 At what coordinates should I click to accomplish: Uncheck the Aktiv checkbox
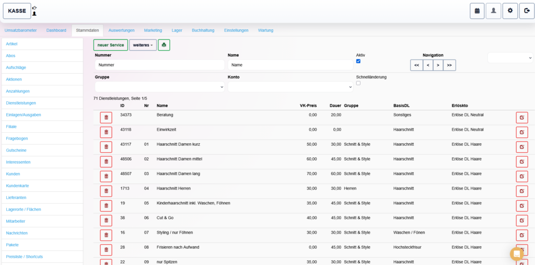tap(358, 61)
